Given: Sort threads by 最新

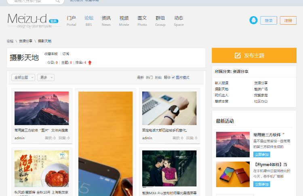Looking at the screenshot, I should 140,77.
